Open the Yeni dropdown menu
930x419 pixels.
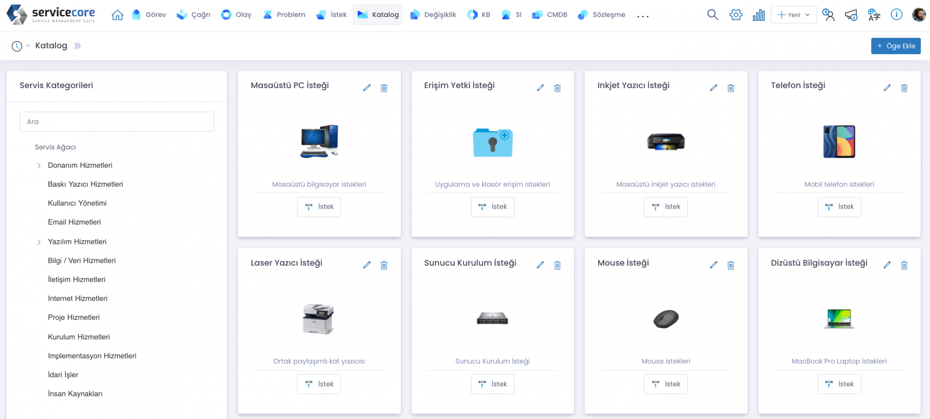[793, 15]
